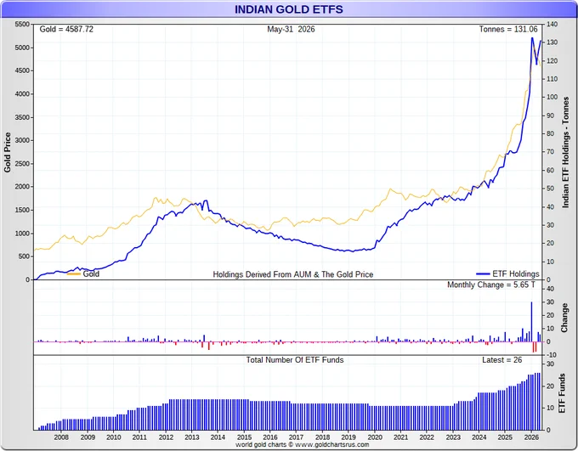Click the 'Total Number Of ETF Funds' heading

295,360
